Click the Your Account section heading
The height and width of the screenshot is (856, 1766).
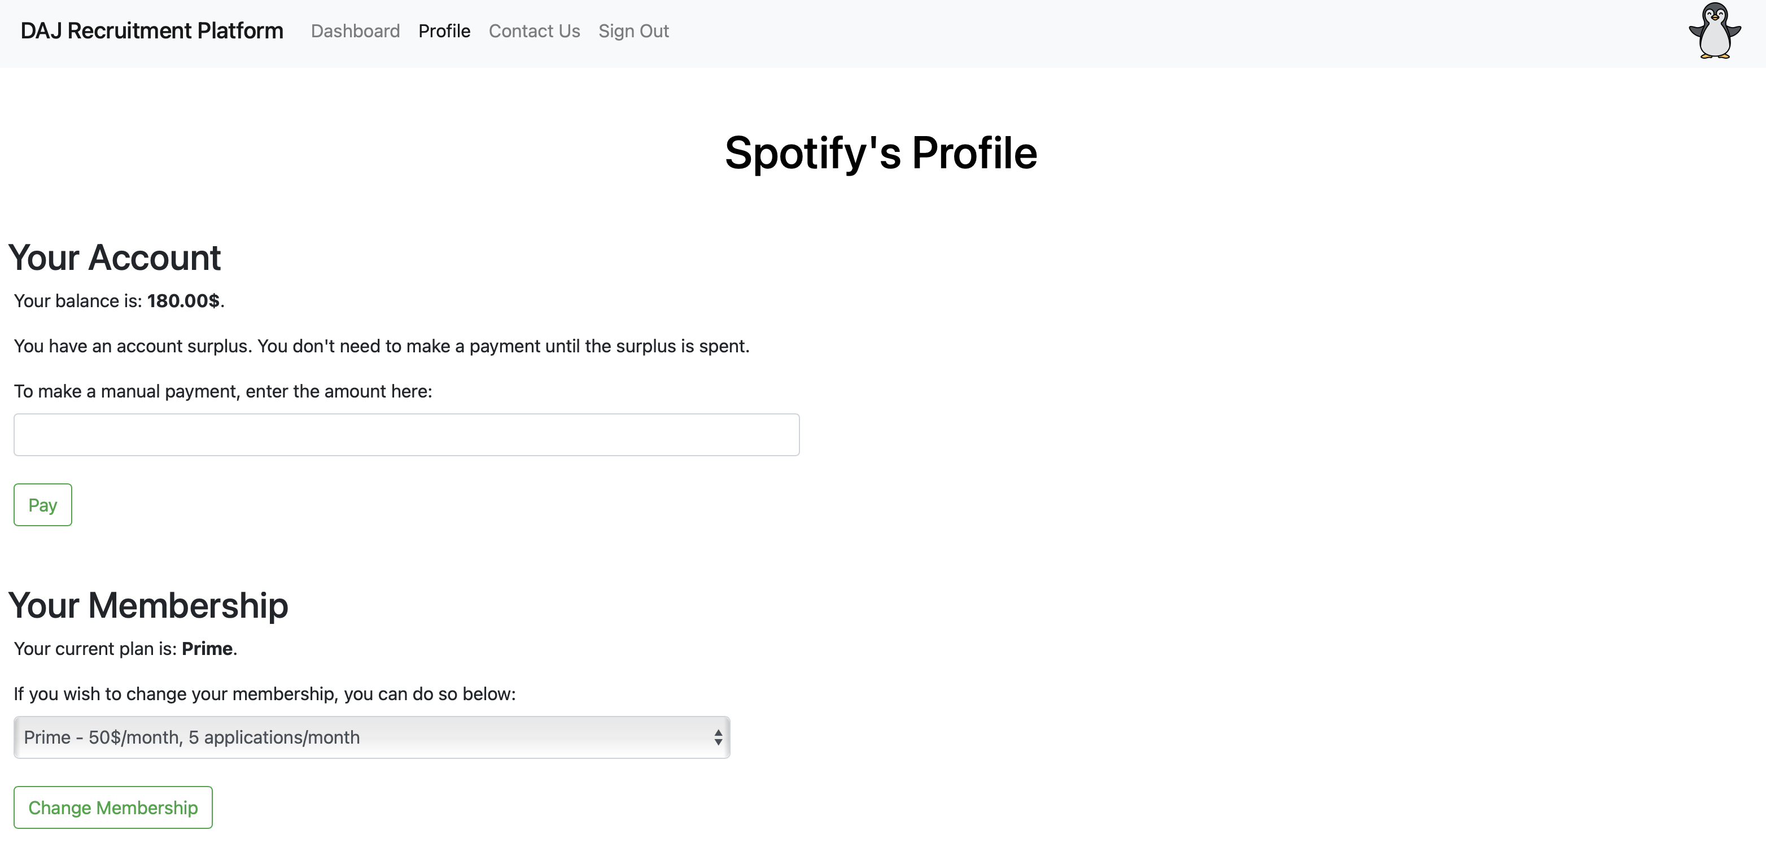(114, 258)
